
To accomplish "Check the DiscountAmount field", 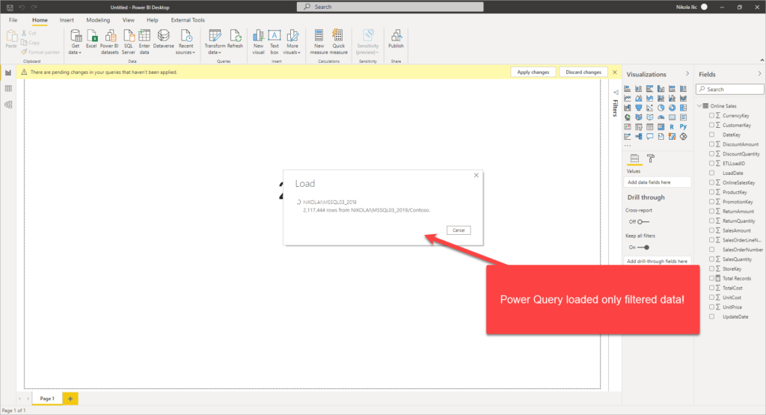I will (712, 144).
